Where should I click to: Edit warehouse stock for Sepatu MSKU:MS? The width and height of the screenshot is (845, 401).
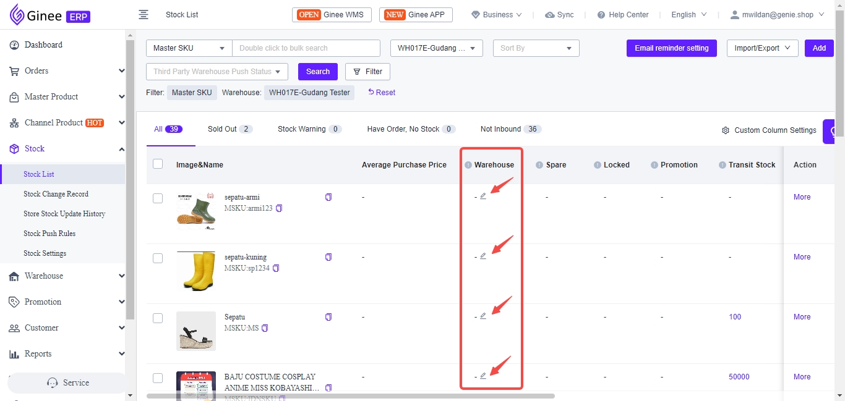[x=483, y=316]
